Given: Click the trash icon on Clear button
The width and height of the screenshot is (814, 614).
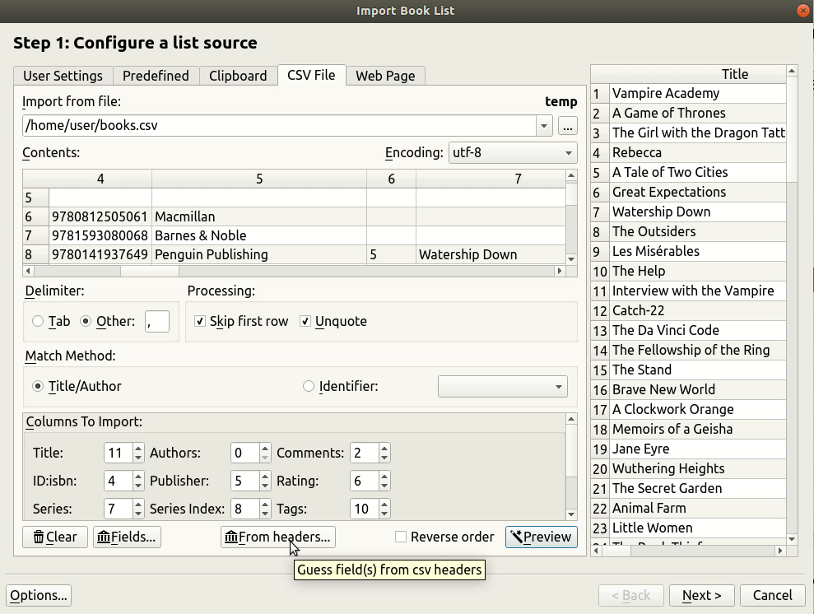Looking at the screenshot, I should point(39,537).
